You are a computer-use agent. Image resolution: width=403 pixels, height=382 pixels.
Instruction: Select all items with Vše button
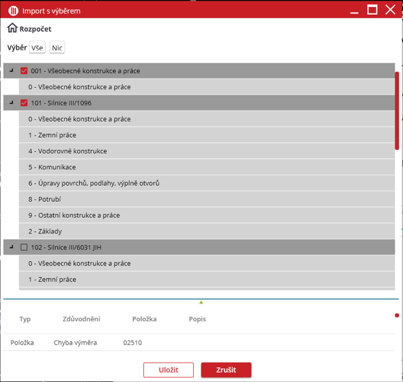pyautogui.click(x=38, y=48)
